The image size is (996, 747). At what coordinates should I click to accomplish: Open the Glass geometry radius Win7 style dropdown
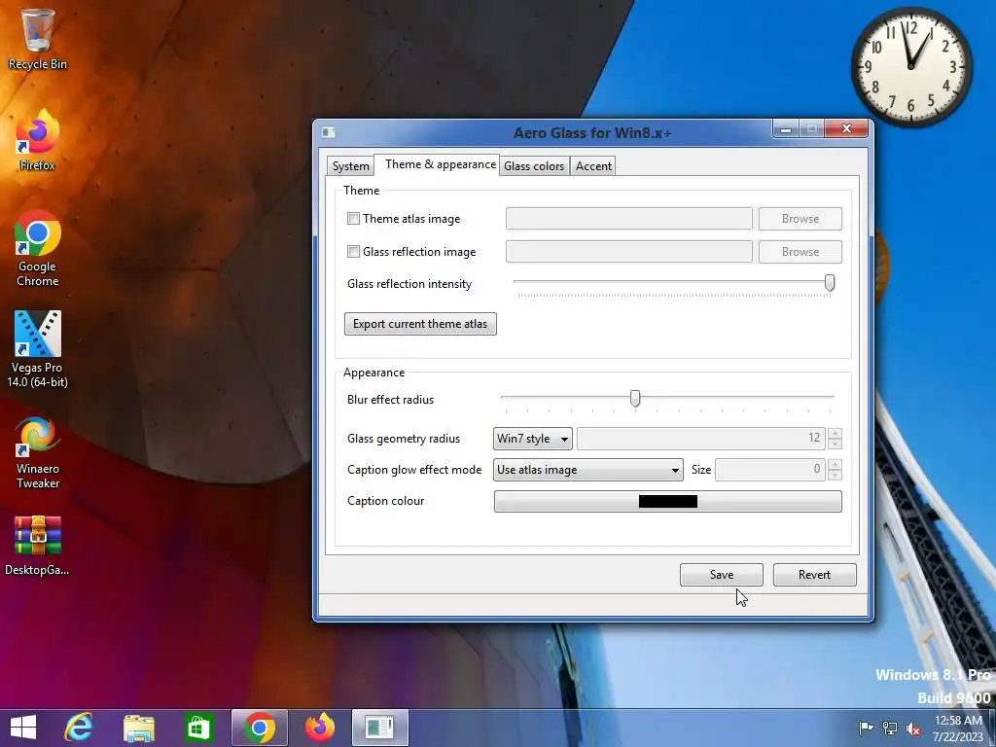coord(532,439)
